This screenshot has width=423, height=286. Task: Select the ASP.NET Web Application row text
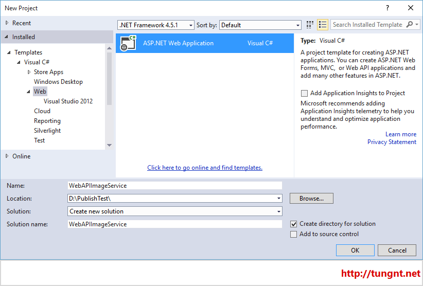point(178,43)
